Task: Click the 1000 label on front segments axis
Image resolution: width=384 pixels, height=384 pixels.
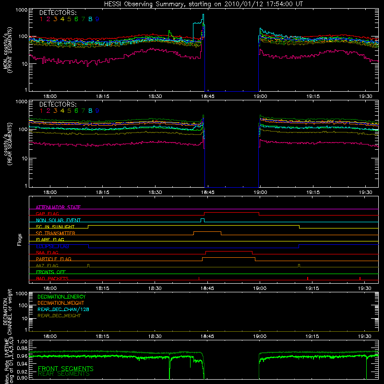Action: pos(22,10)
